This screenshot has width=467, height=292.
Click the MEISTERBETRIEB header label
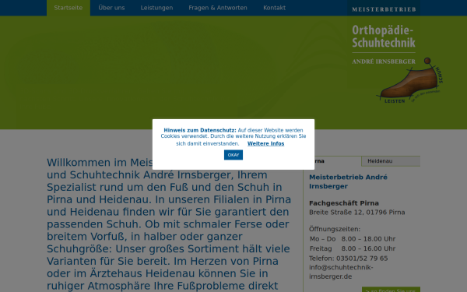coord(384,9)
